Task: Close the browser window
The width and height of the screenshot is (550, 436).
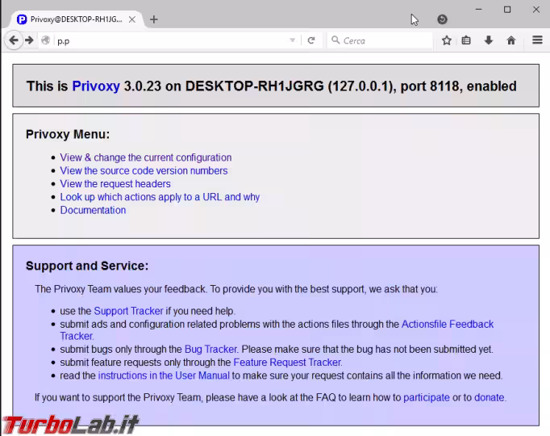Action: (536, 10)
